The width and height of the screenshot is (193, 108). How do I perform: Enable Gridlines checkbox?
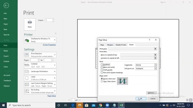pos(102,64)
